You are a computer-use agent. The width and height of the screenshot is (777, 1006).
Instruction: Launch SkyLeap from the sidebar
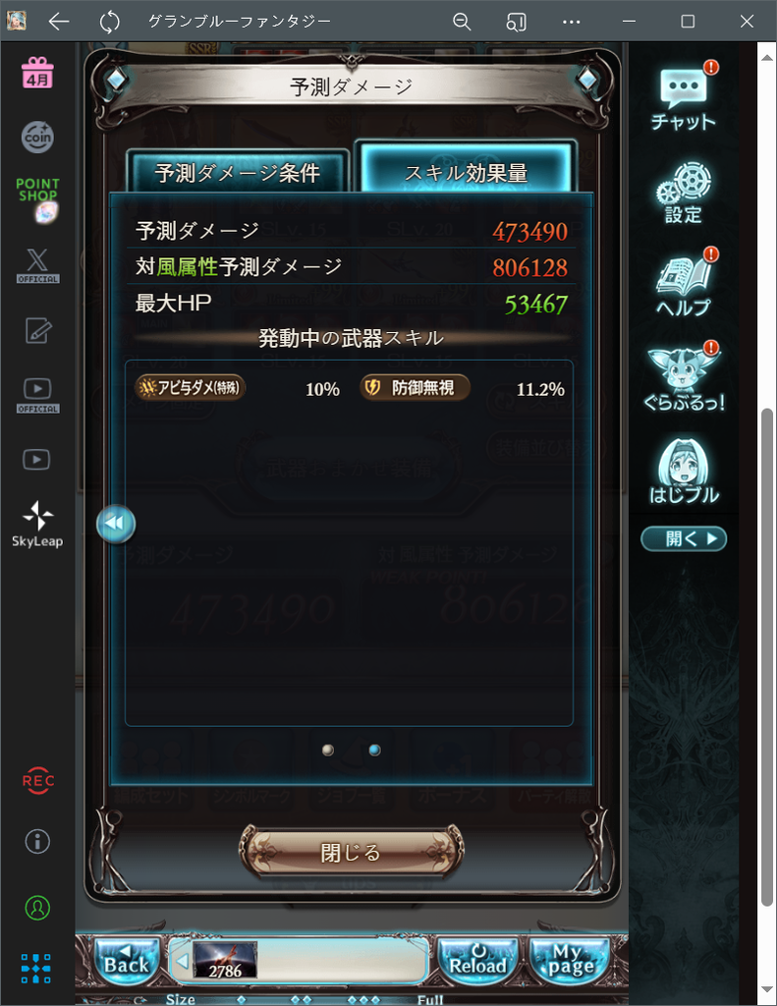37,525
